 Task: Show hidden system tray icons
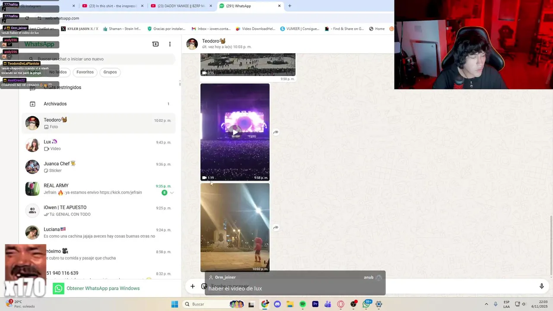(x=486, y=304)
